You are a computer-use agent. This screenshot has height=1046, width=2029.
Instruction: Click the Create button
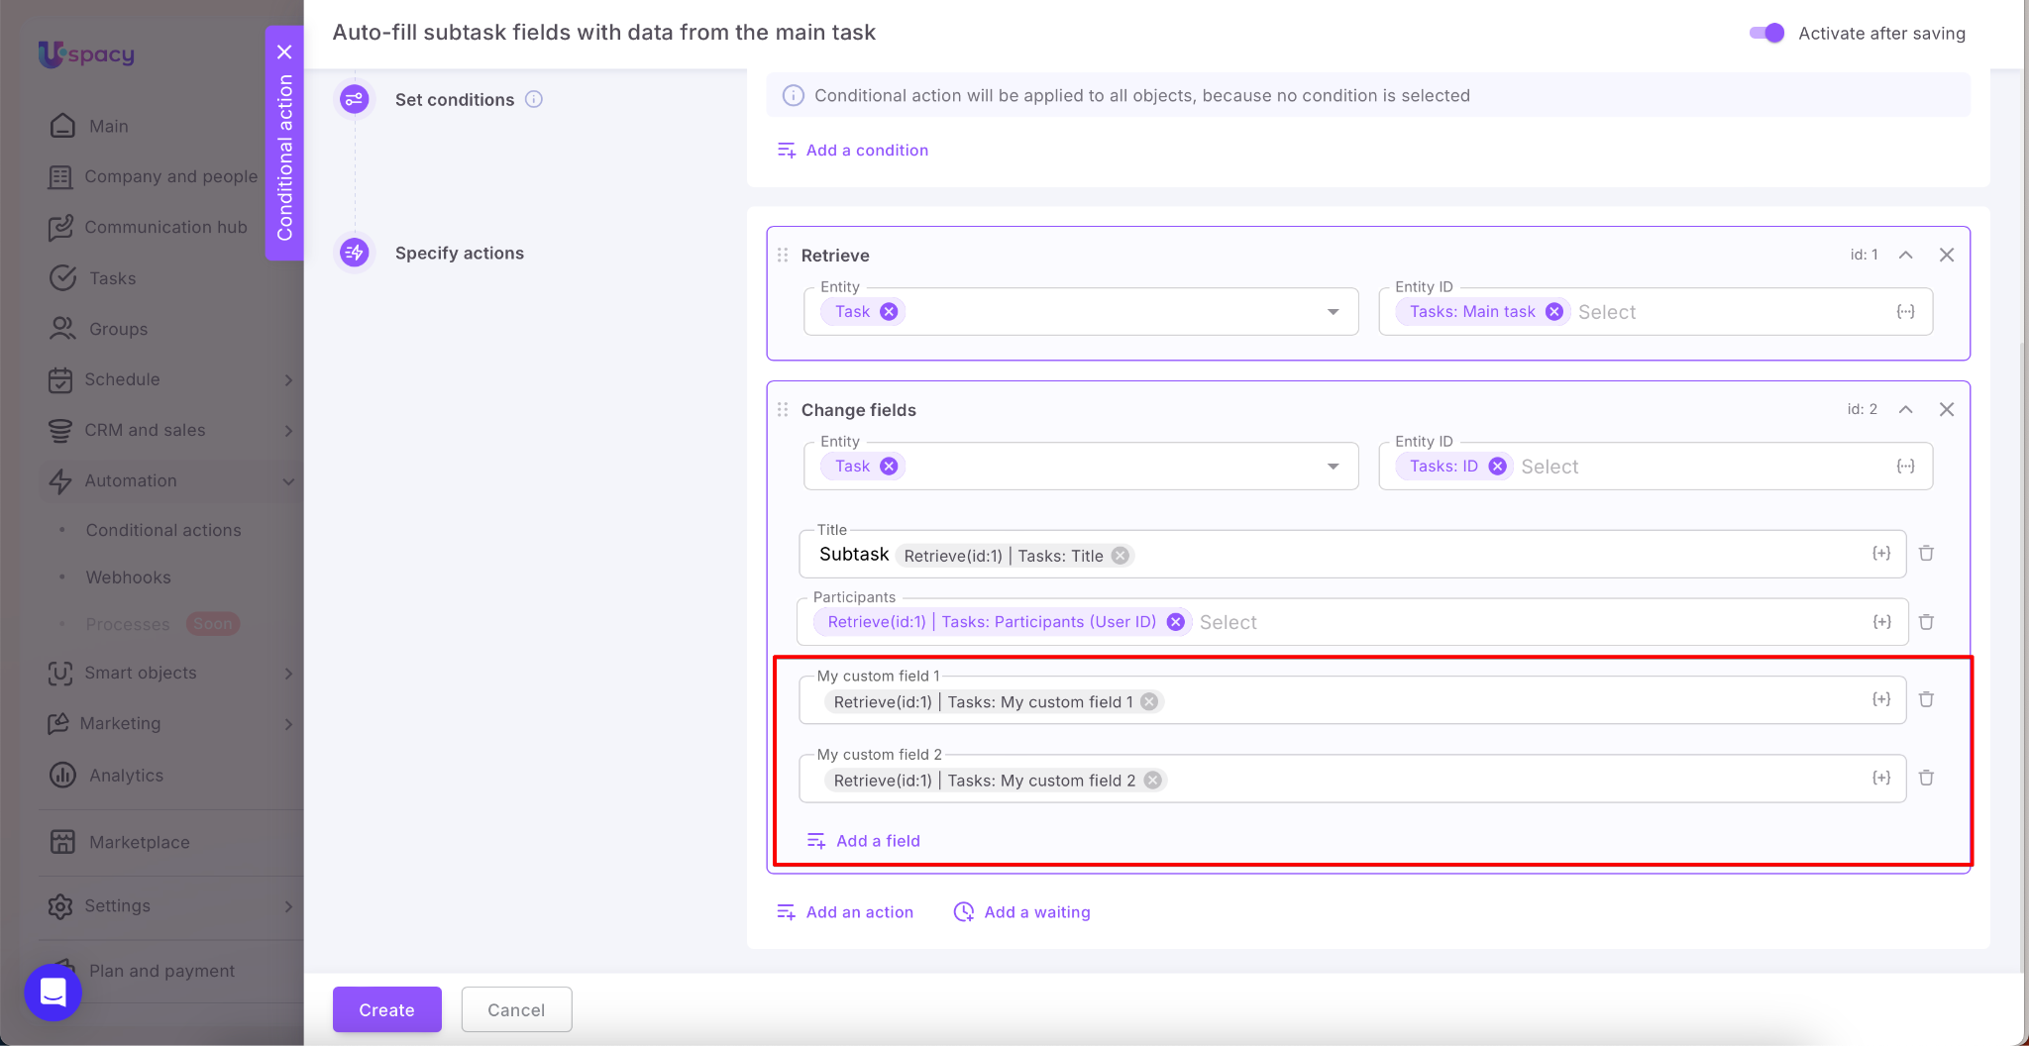(x=386, y=1009)
